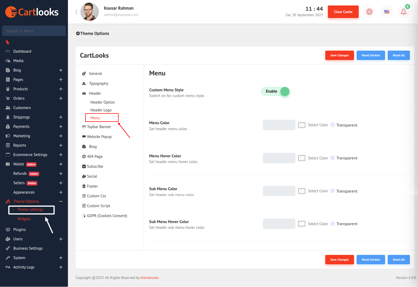Click the notification bell icon
Image resolution: width=418 pixels, height=287 pixels.
click(403, 12)
